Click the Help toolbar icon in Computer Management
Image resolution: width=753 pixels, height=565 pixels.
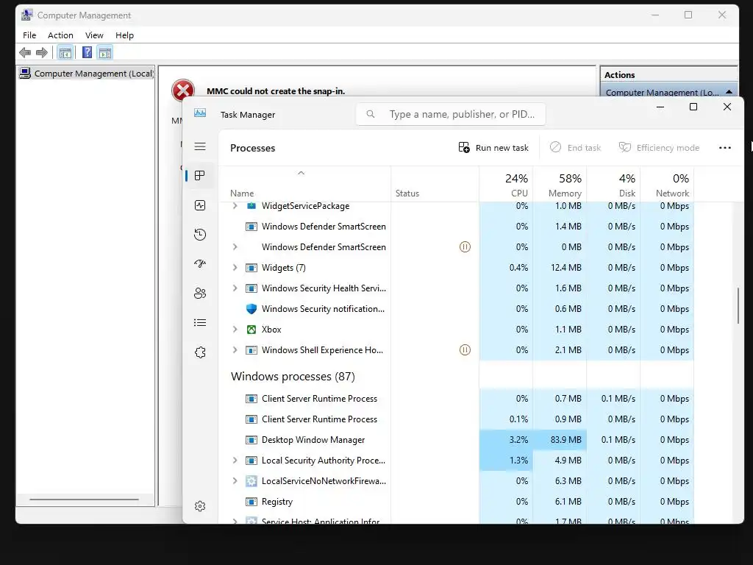coord(87,52)
